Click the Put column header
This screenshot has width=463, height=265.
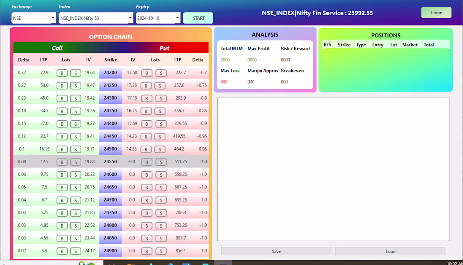coord(164,48)
